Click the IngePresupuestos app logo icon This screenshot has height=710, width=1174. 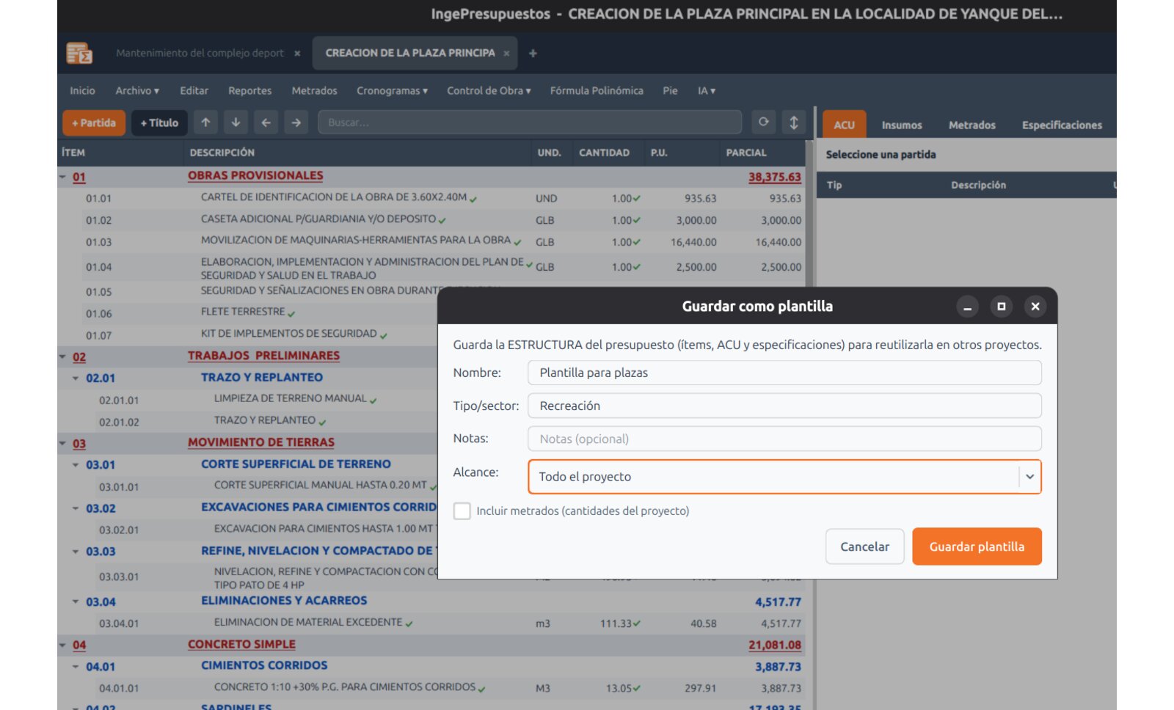coord(79,53)
